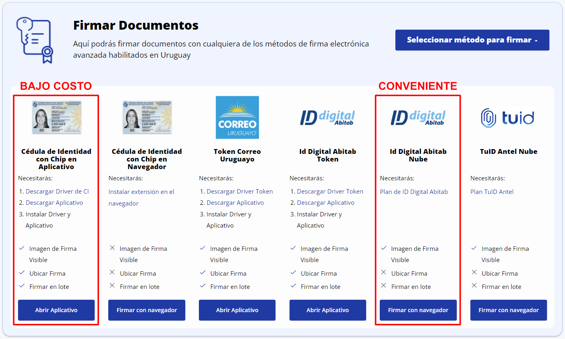Click Instalar Driver y Aplicativo step in Cédula Aplicativo card
Image resolution: width=565 pixels, height=339 pixels.
tap(48, 220)
